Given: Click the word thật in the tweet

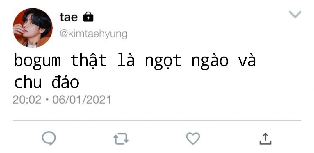Looking at the screenshot, I should tap(88, 60).
